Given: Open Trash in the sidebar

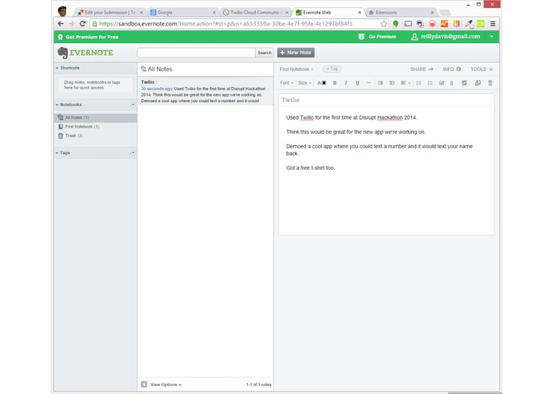Looking at the screenshot, I should point(96,136).
